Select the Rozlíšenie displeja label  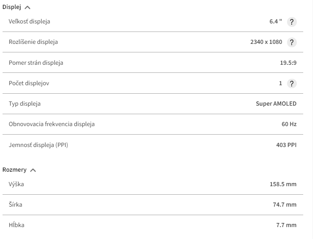pyautogui.click(x=33, y=42)
